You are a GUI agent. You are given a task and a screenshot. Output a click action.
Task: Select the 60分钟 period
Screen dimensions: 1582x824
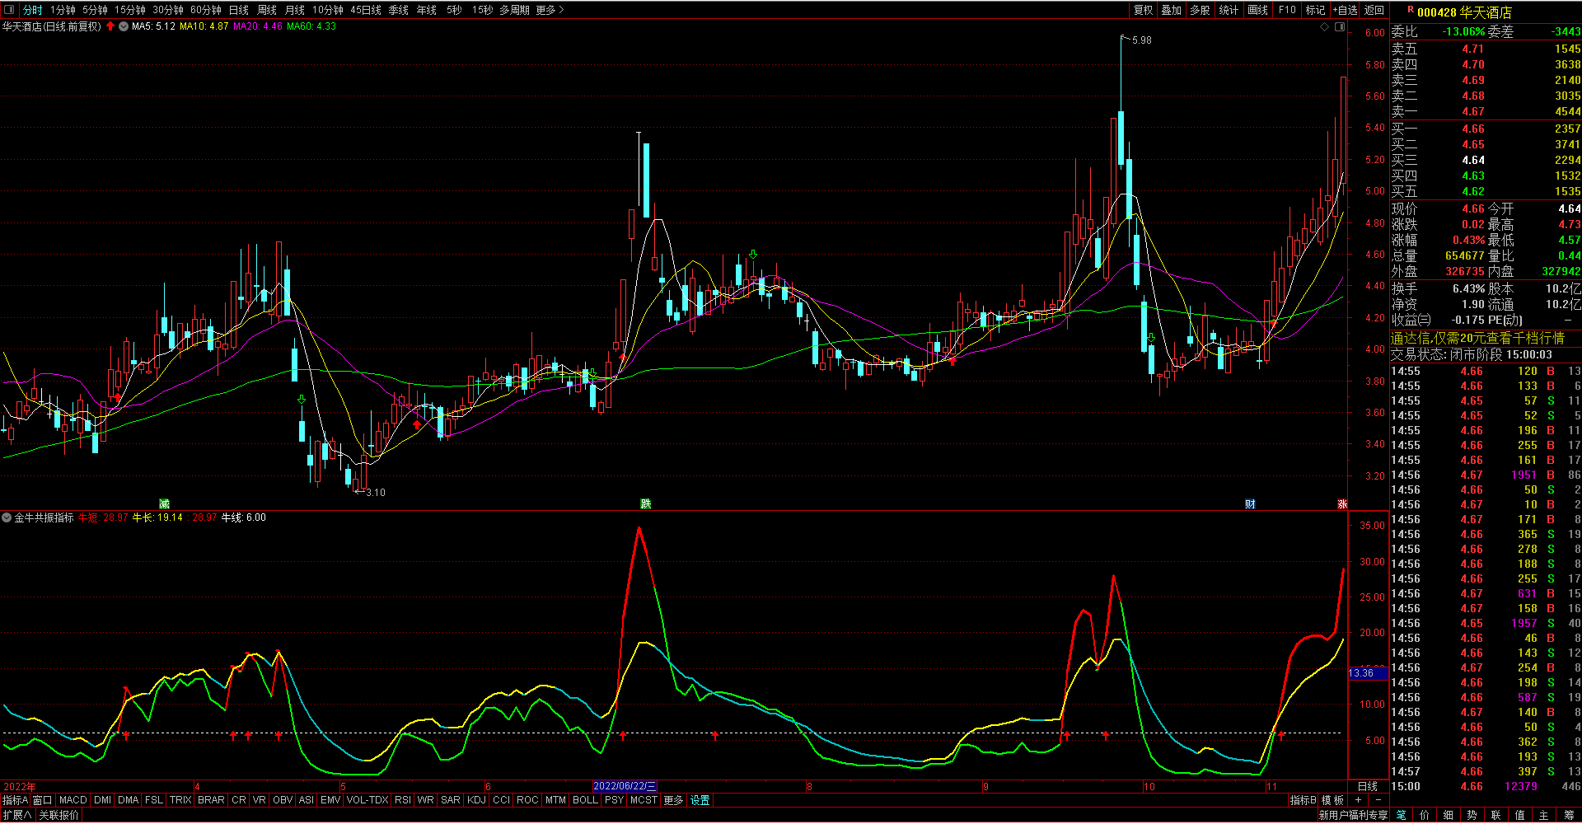point(206,10)
